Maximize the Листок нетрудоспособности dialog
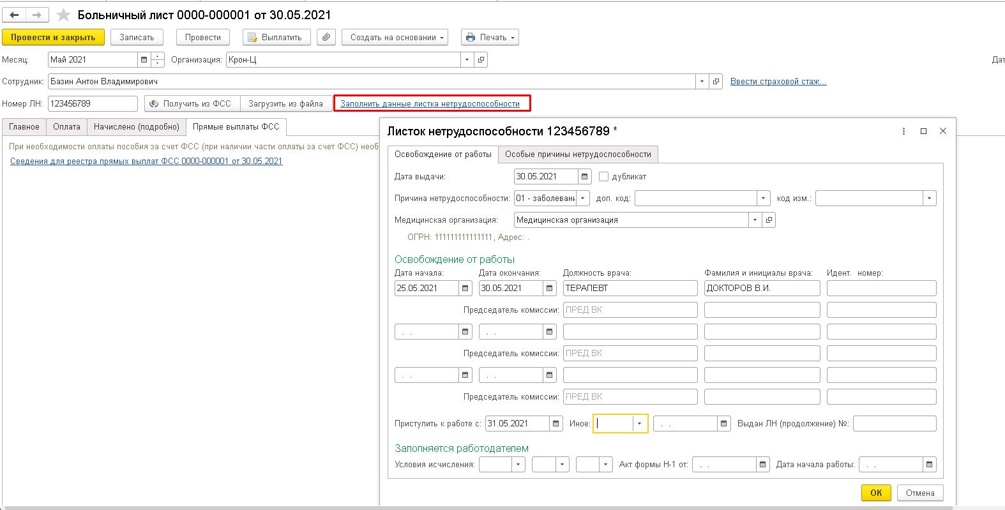 tap(923, 131)
